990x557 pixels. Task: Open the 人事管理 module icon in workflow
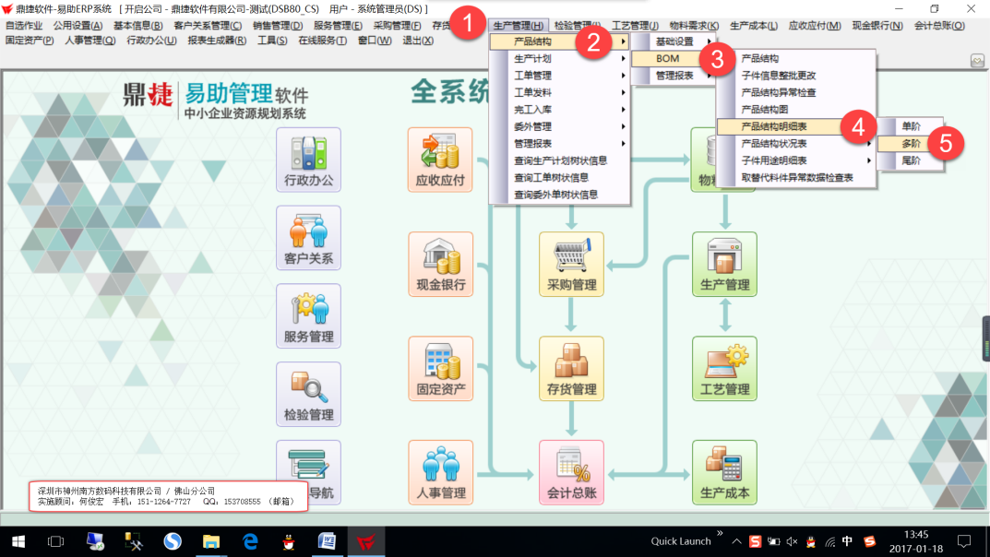(x=440, y=472)
